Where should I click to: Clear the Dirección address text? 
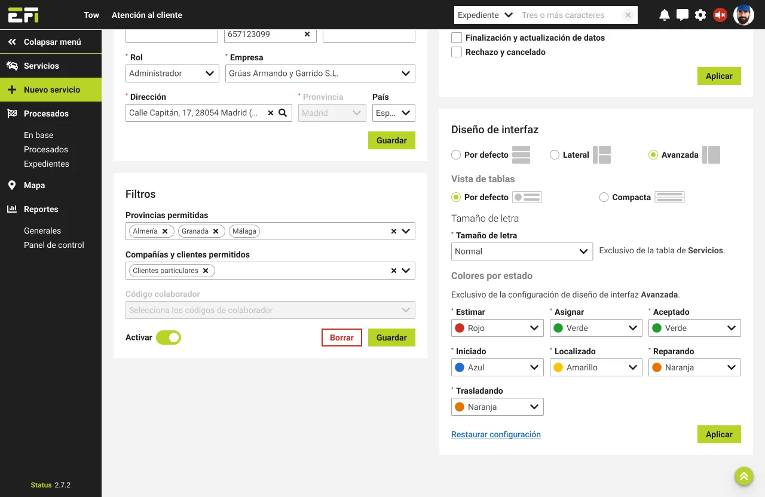(270, 112)
